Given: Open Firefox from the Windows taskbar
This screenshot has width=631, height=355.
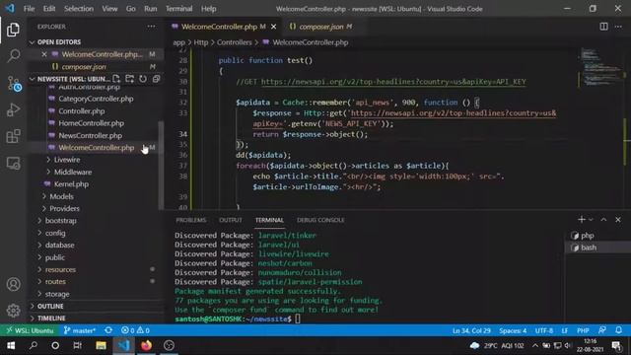Looking at the screenshot, I should (x=146, y=345).
